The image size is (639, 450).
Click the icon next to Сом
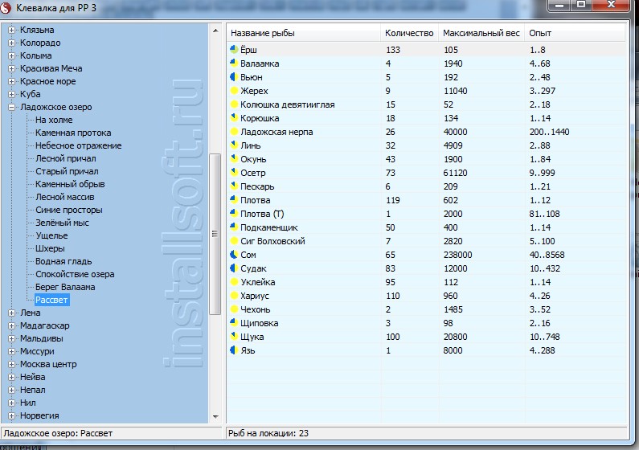click(x=235, y=255)
